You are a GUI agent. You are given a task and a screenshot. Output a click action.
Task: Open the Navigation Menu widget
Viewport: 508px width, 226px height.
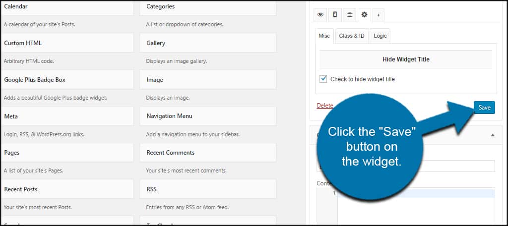coord(208,116)
